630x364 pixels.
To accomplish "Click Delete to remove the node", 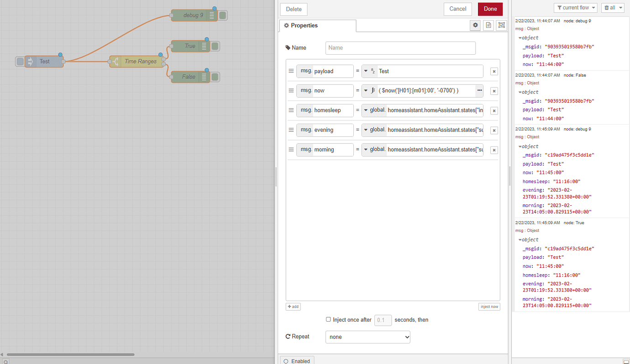I will coord(294,9).
